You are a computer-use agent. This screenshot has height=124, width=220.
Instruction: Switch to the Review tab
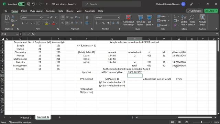(x=70, y=11)
